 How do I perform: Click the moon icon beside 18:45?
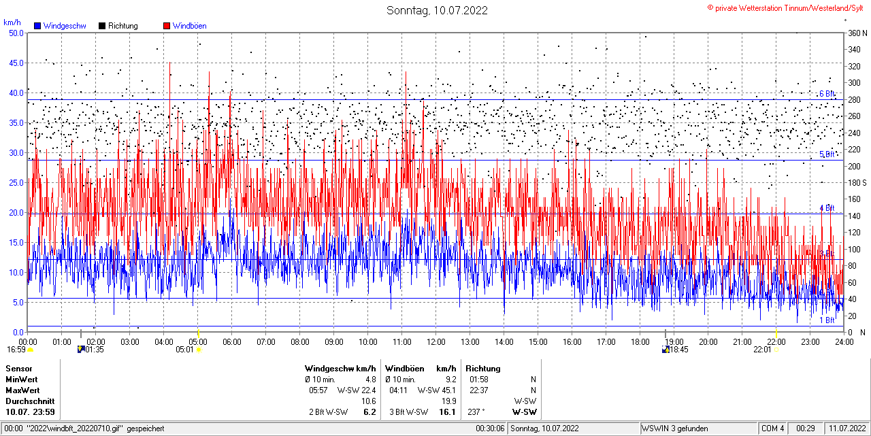click(x=665, y=350)
